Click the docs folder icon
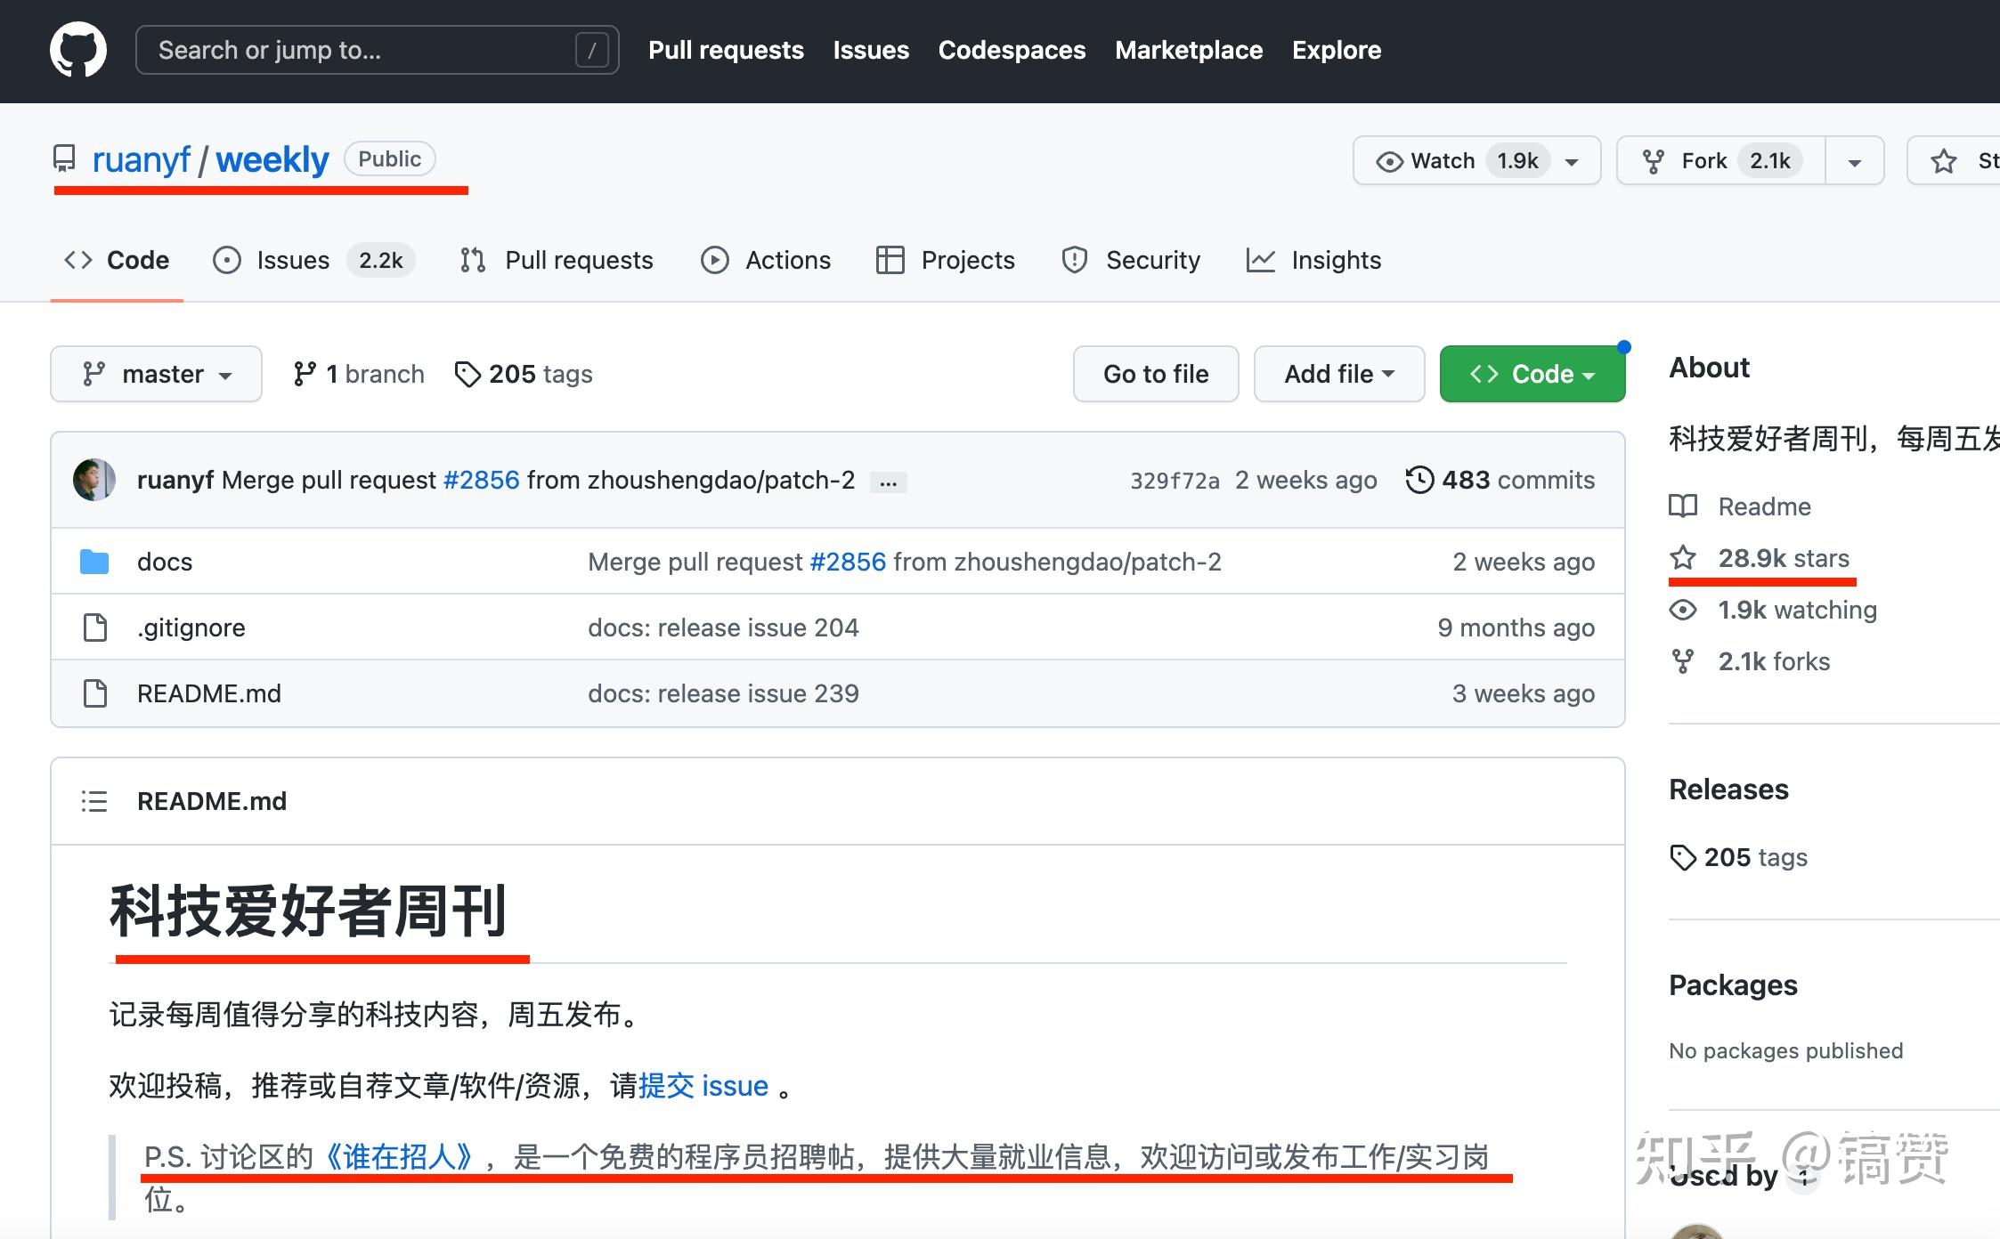 [93, 561]
